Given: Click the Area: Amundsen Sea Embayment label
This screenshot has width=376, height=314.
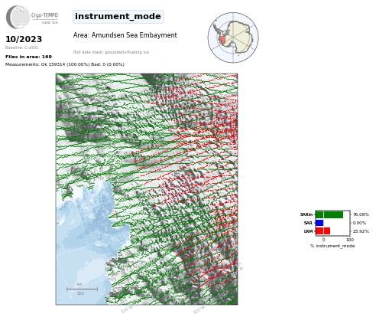Looking at the screenshot, I should 125,35.
